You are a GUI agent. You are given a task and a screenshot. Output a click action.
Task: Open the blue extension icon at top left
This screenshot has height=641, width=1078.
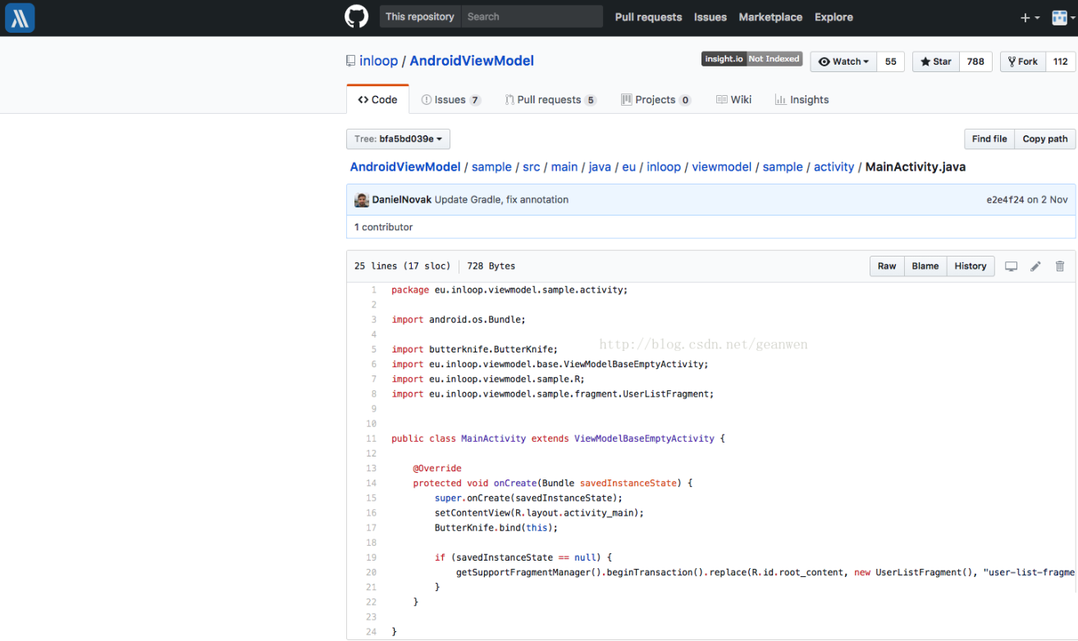[20, 17]
